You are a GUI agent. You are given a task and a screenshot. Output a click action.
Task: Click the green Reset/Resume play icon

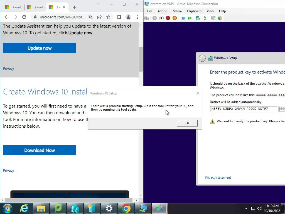(190, 18)
